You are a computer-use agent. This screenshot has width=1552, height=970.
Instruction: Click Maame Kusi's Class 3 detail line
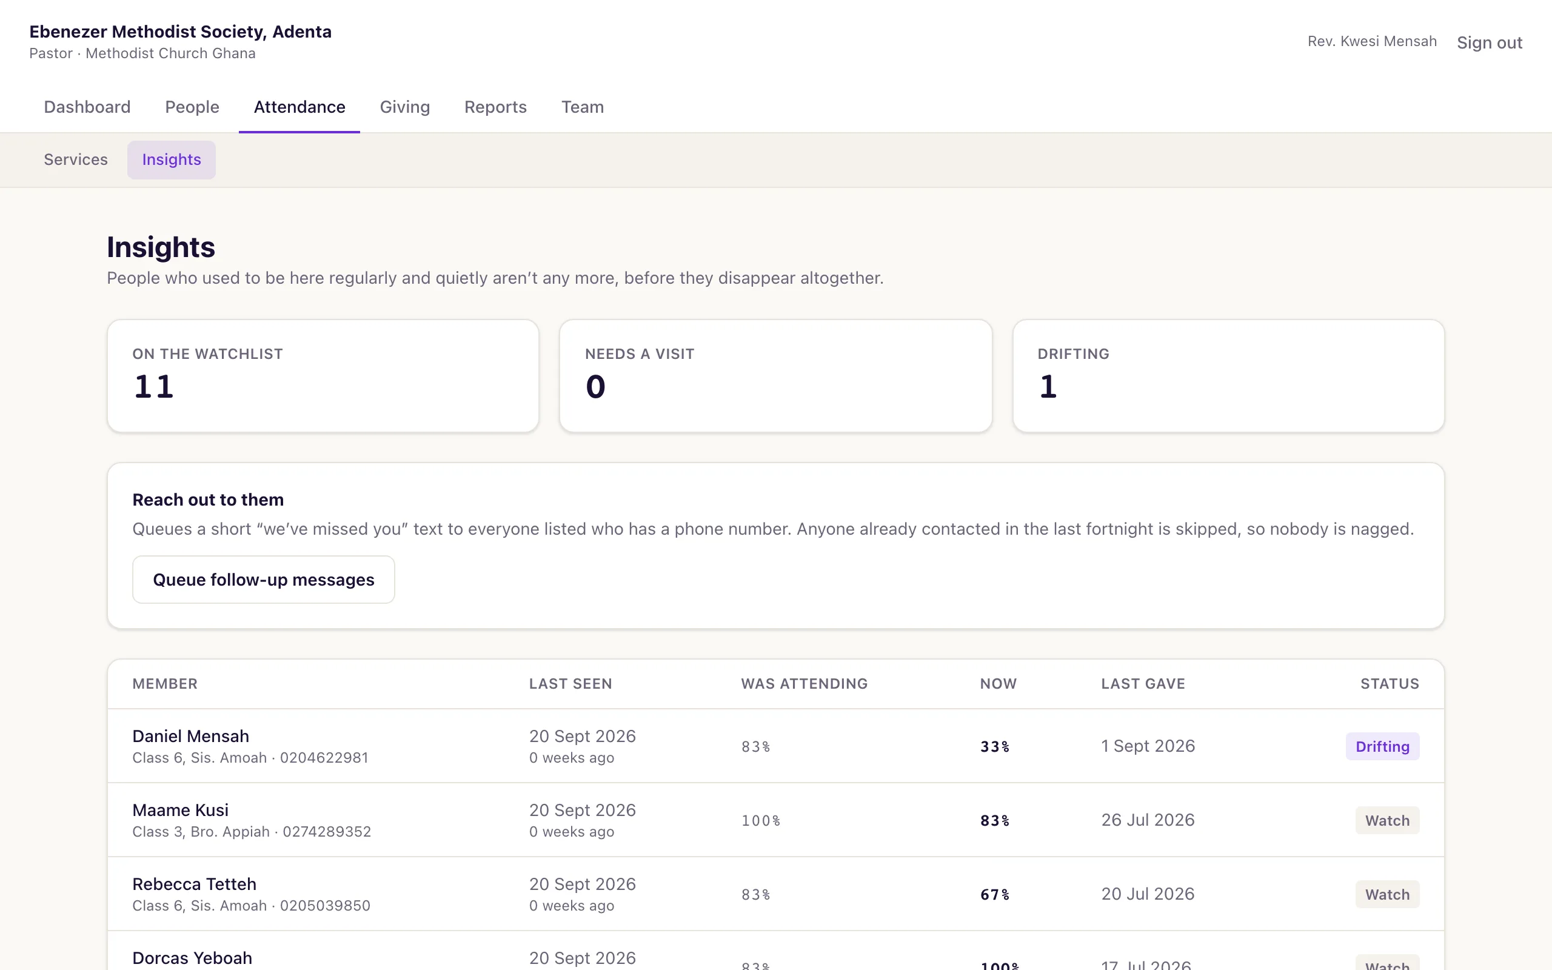pos(252,831)
